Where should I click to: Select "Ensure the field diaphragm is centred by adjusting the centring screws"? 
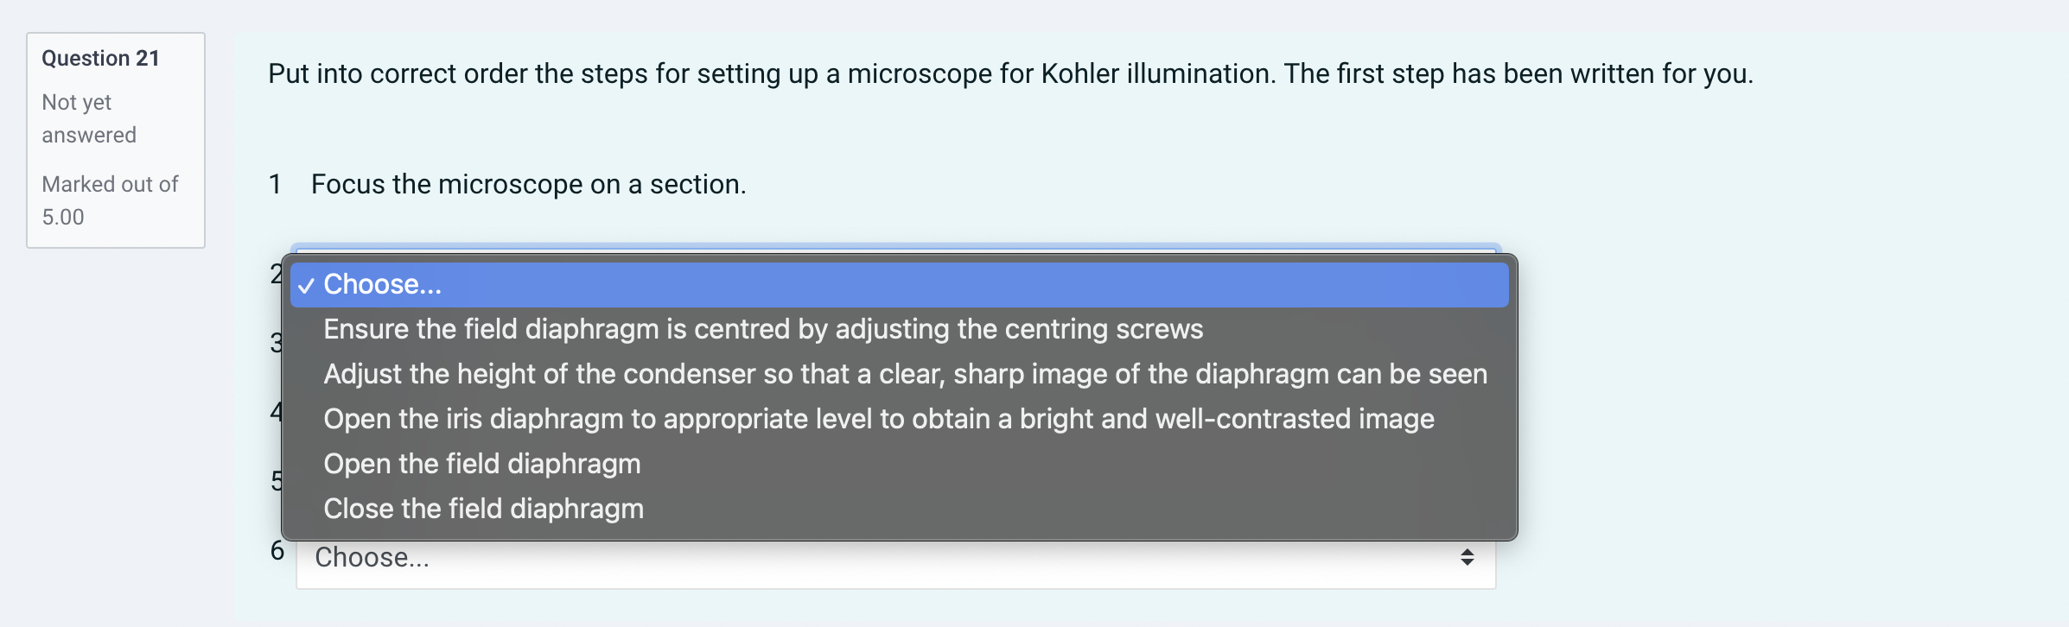tap(761, 329)
